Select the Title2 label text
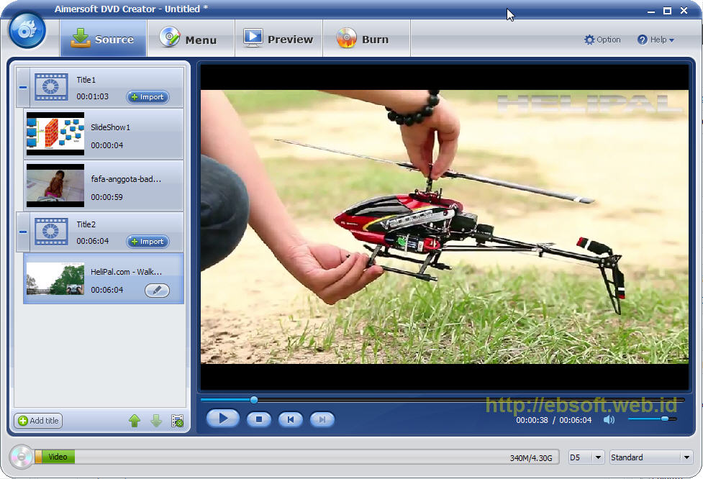Screen dimensions: 703x479 point(86,224)
